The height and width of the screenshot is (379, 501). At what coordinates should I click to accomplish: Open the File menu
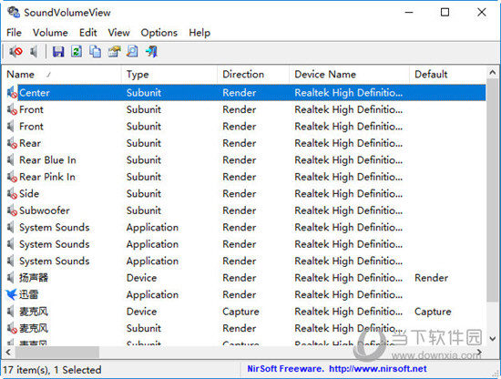(14, 33)
